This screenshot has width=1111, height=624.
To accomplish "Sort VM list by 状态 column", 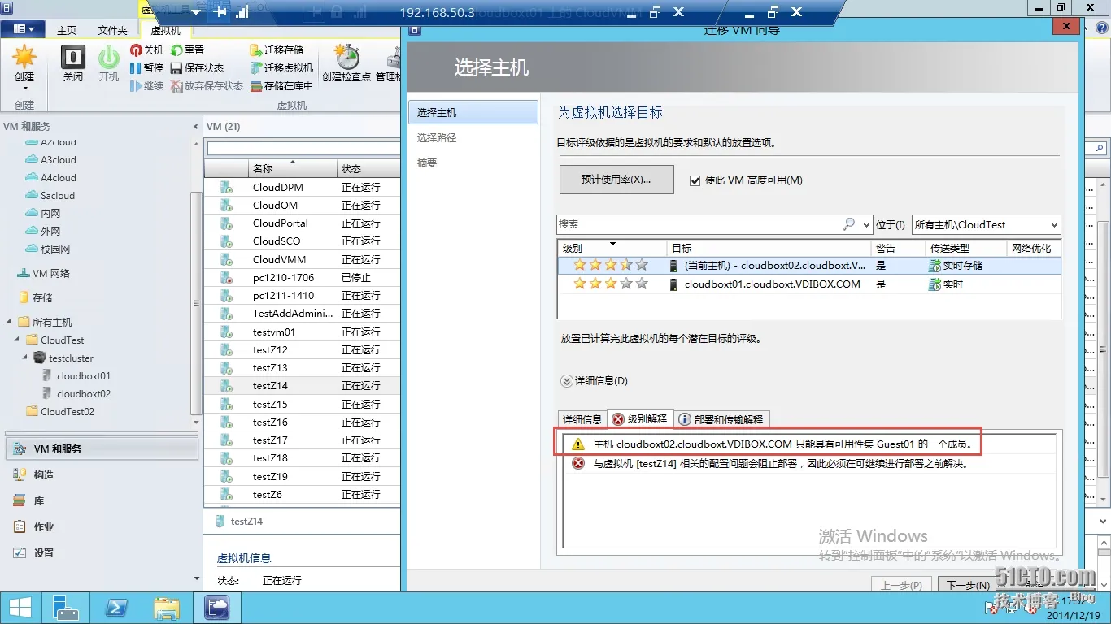I will point(368,169).
